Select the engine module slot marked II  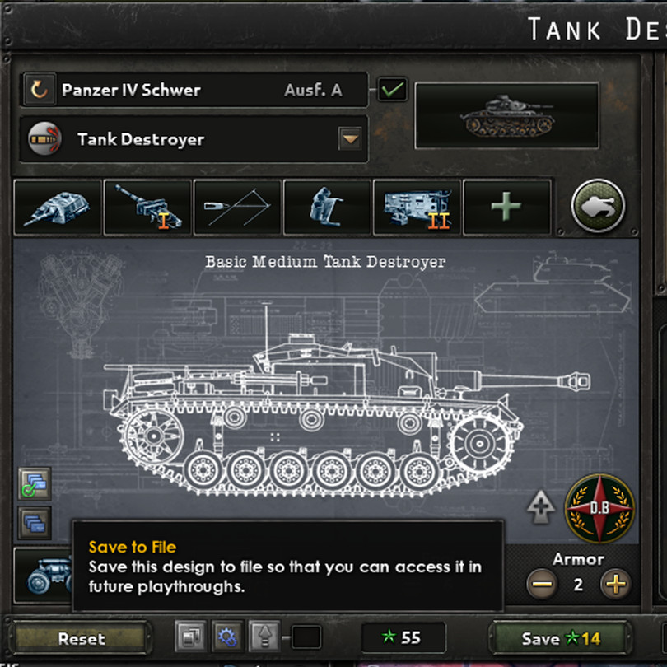pyautogui.click(x=417, y=208)
